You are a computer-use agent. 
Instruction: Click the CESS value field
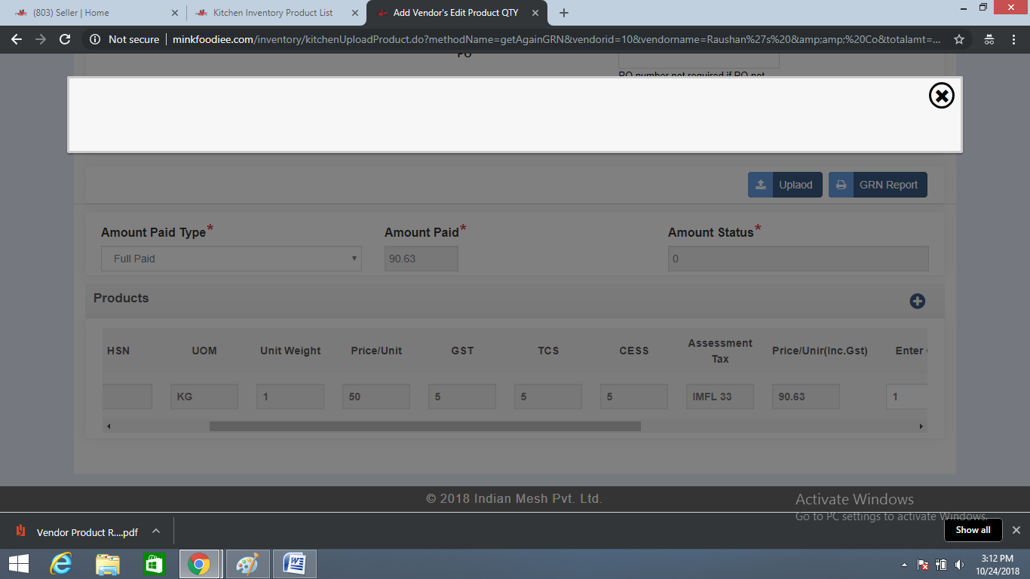pyautogui.click(x=634, y=397)
